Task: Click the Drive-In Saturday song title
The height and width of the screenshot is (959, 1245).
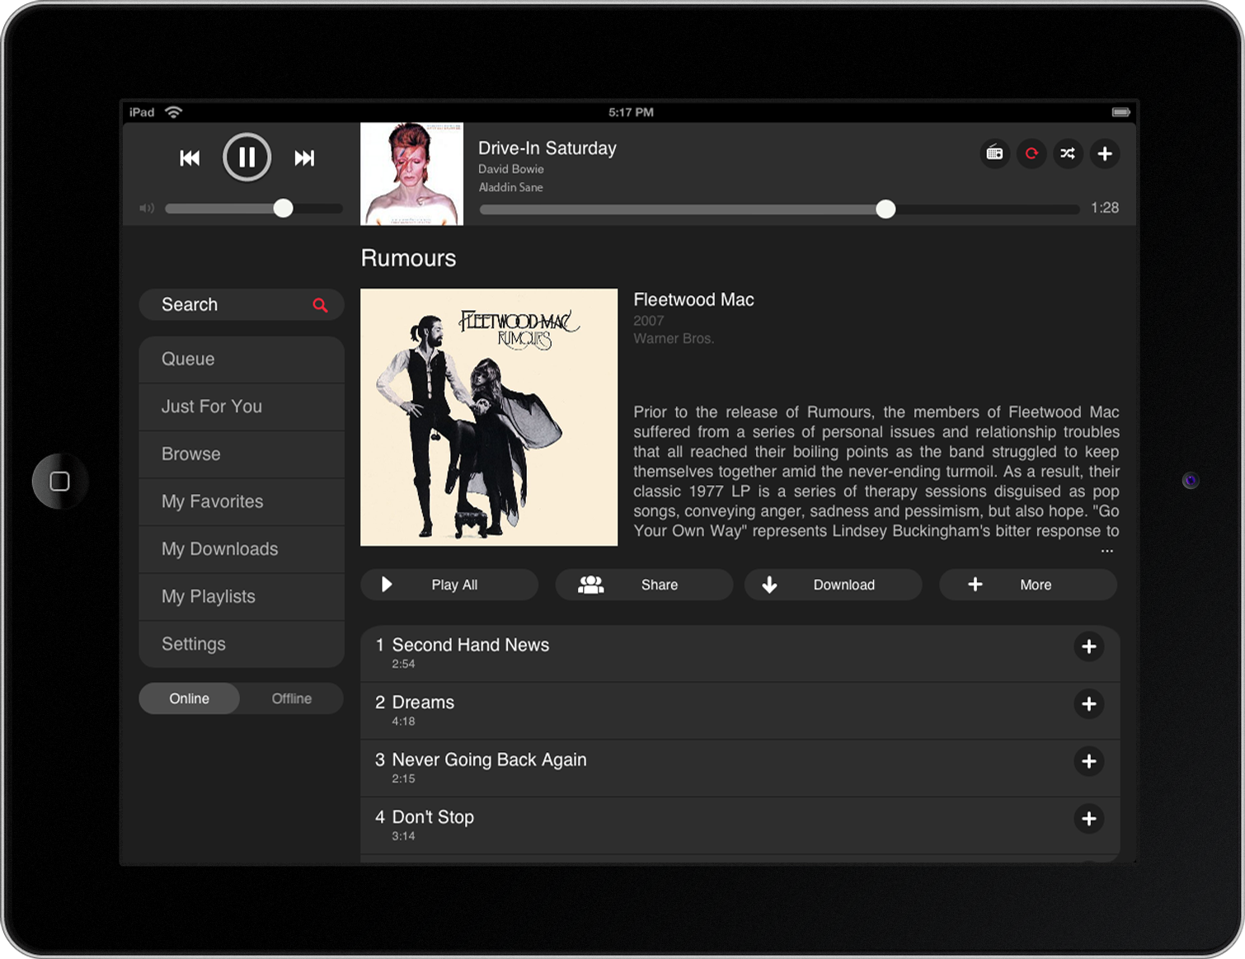Action: [x=547, y=148]
